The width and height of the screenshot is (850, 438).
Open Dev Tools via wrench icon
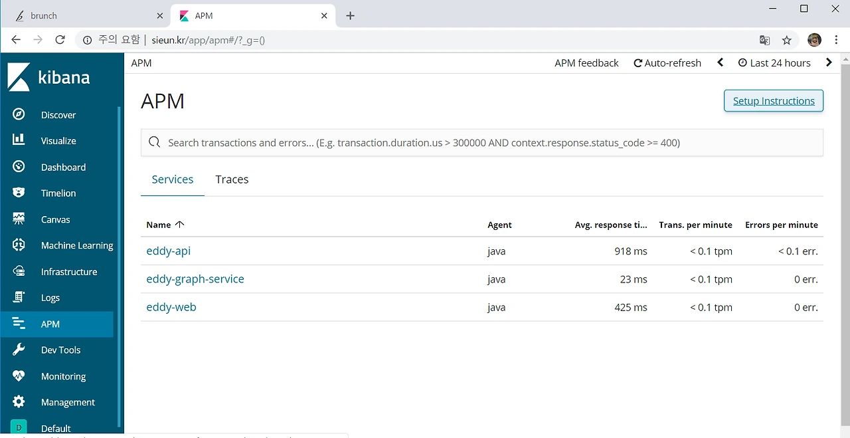pos(19,350)
